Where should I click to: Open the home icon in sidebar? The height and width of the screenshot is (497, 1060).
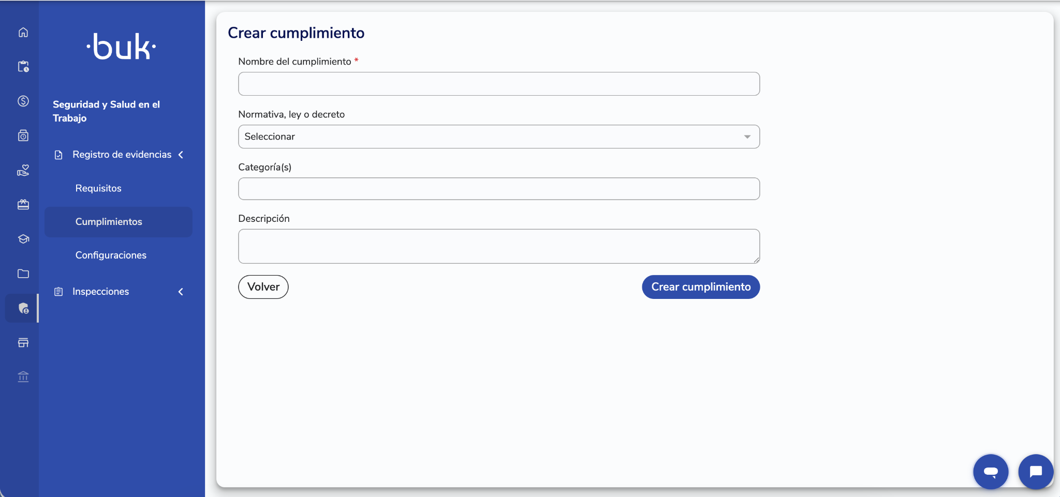(23, 32)
